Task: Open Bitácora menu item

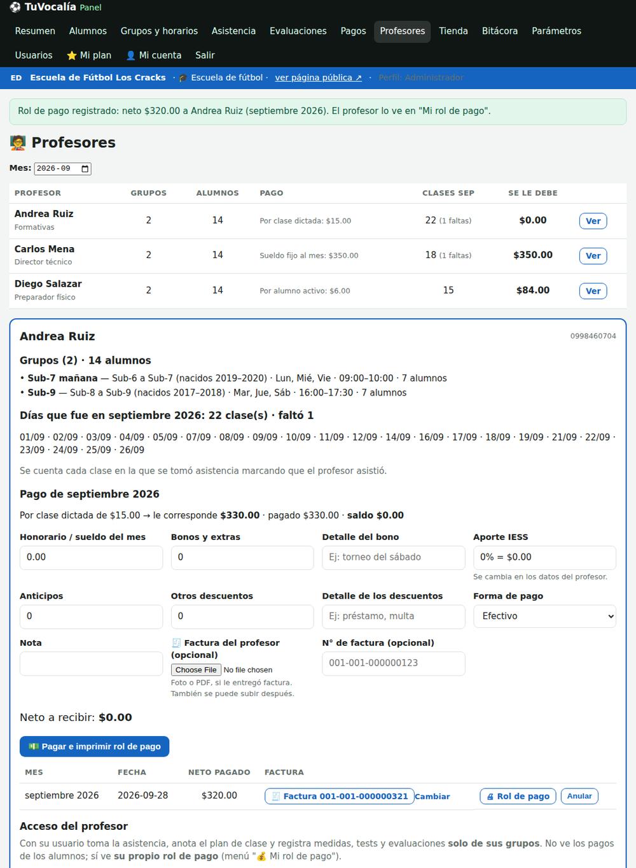Action: click(x=500, y=31)
